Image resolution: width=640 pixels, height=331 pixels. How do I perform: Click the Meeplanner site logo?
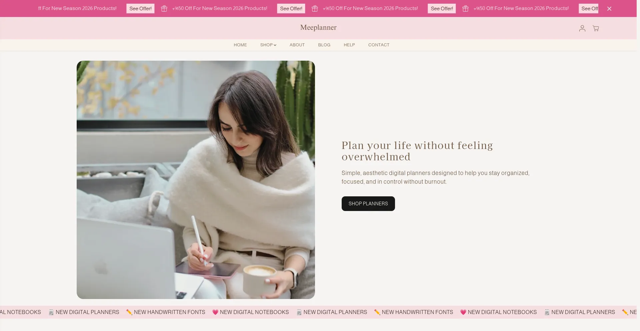point(318,28)
